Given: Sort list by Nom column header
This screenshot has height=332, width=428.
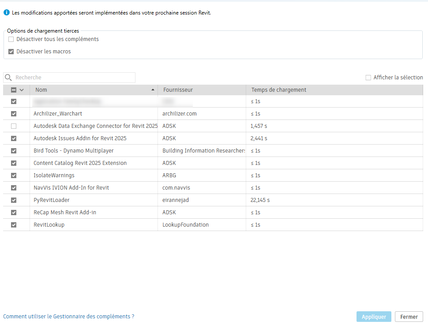Looking at the screenshot, I should 41,90.
